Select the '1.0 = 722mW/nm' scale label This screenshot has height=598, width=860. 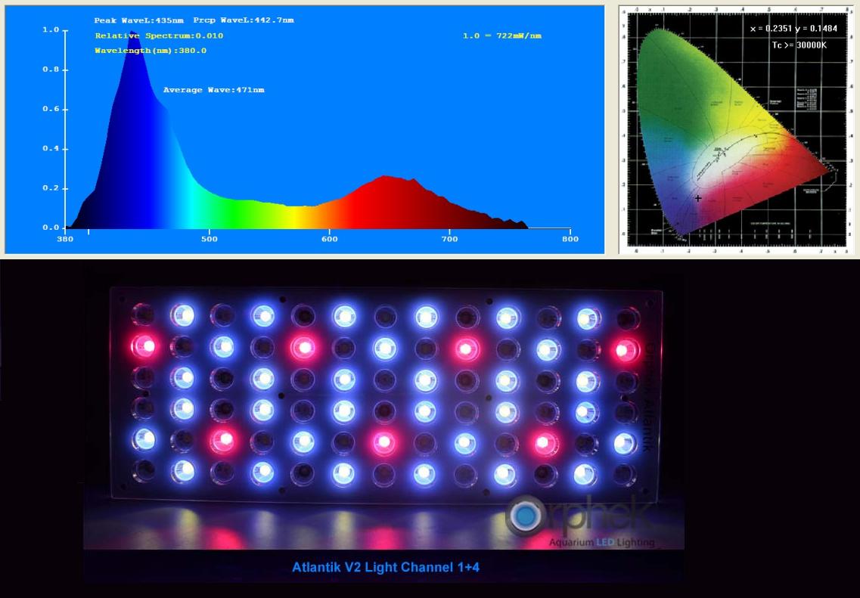501,36
